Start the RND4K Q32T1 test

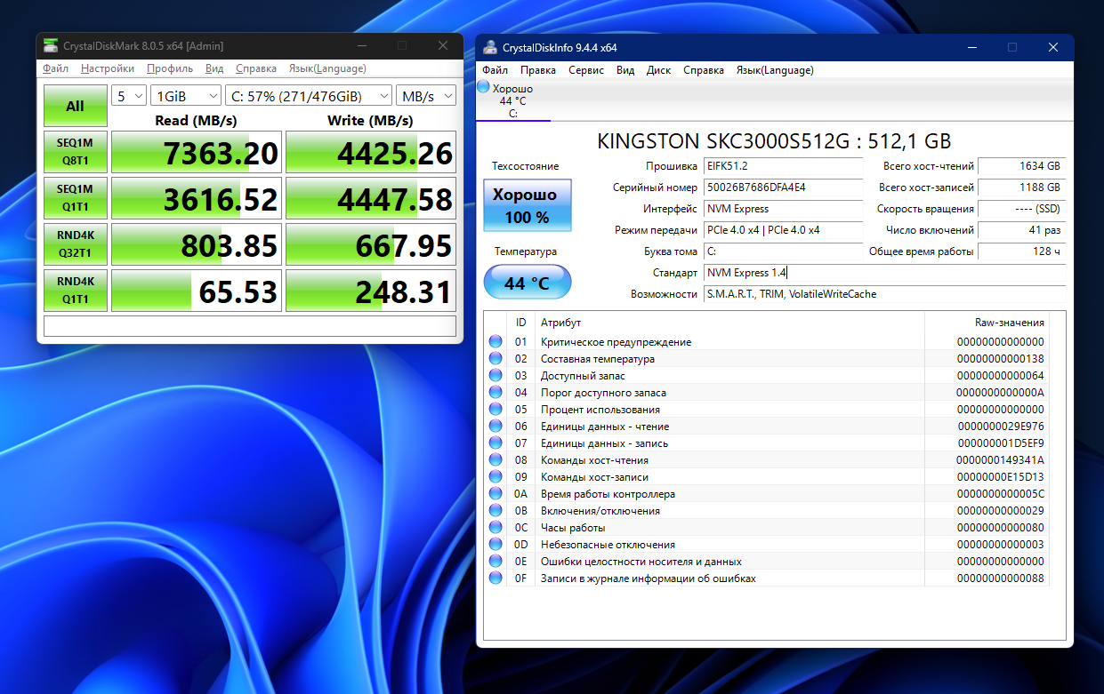(76, 244)
